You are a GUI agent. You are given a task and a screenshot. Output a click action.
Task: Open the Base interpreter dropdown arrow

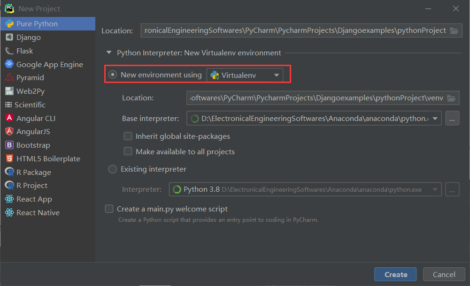coord(435,119)
